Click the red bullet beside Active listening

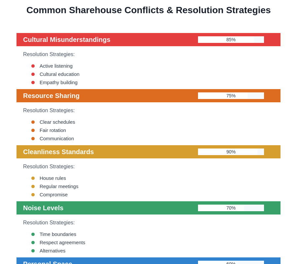pyautogui.click(x=33, y=66)
